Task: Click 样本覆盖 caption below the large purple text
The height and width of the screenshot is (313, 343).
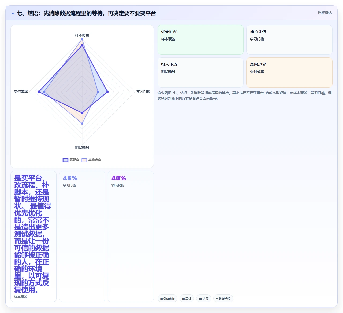Action: [21, 297]
